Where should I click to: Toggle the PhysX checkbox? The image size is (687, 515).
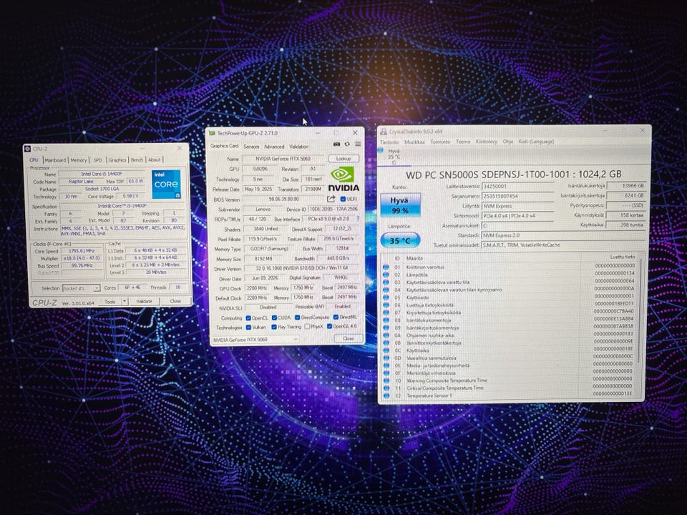pyautogui.click(x=307, y=327)
